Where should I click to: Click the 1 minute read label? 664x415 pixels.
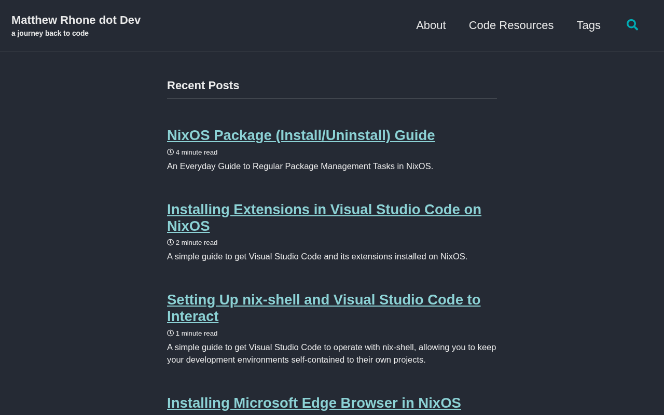[196, 334]
